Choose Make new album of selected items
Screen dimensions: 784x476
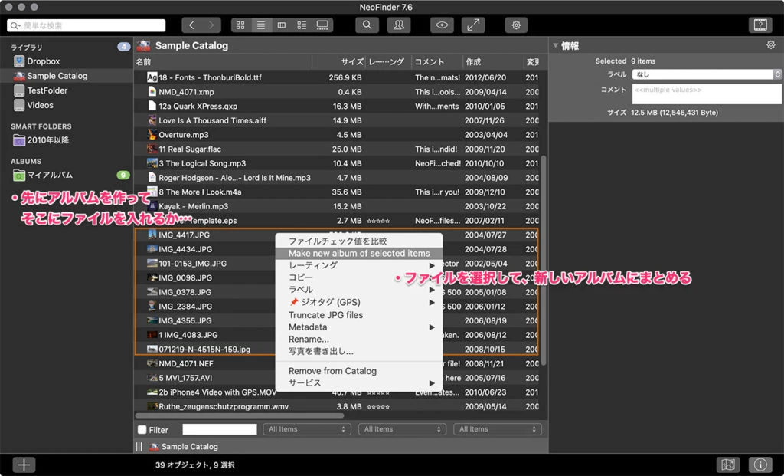pyautogui.click(x=359, y=253)
